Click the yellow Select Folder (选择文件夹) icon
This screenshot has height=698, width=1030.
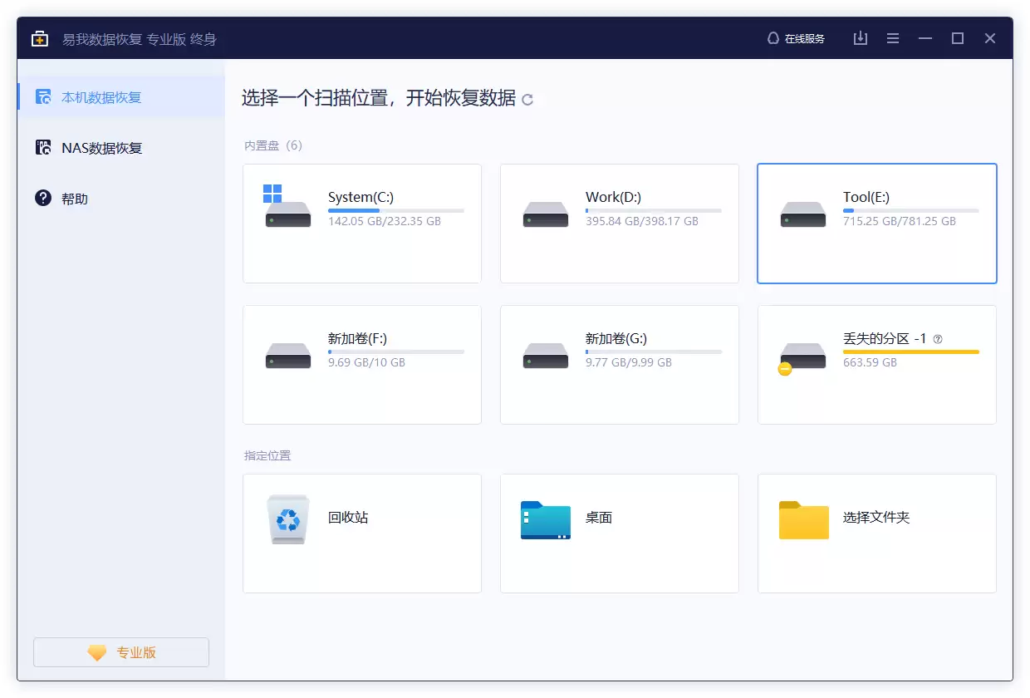[803, 520]
